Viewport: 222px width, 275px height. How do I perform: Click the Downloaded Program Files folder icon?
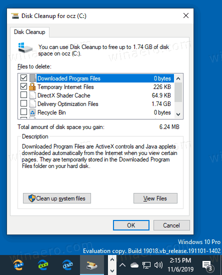pos(32,78)
